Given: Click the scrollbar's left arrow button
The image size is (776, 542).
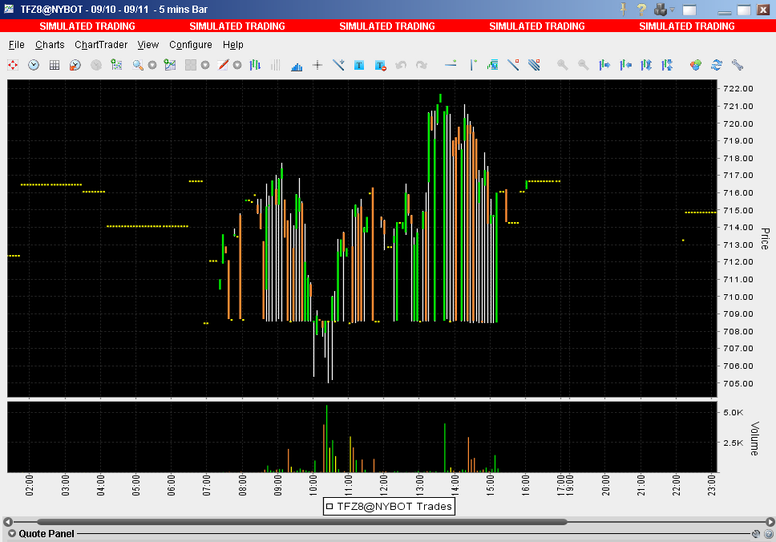Looking at the screenshot, I should (7, 521).
